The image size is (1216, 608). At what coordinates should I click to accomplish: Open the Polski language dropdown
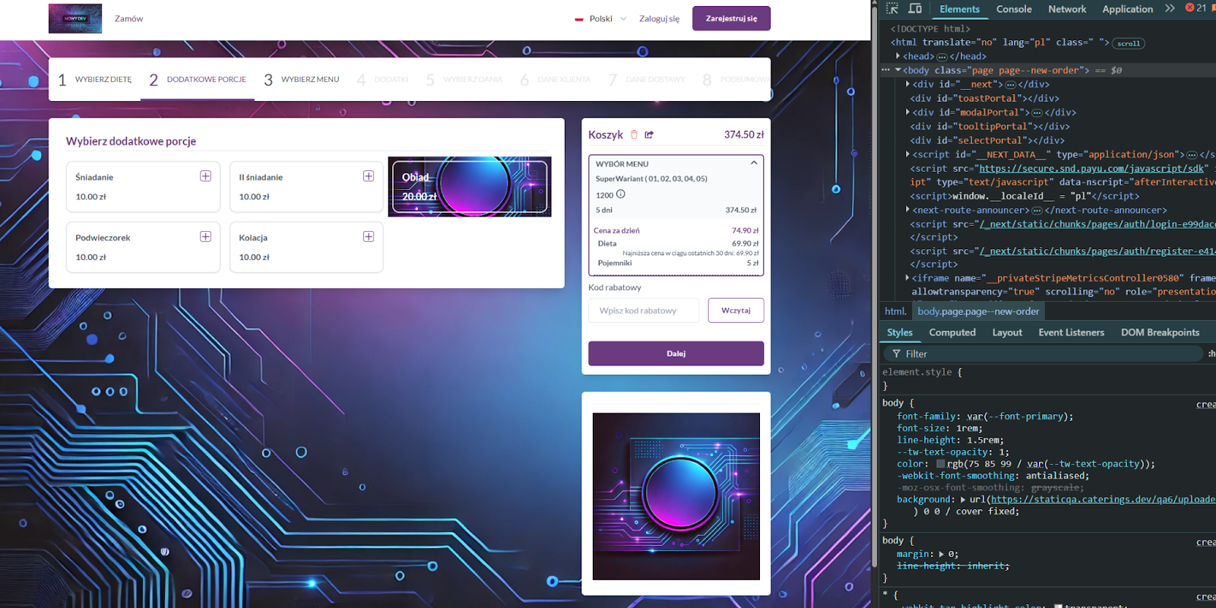pyautogui.click(x=600, y=18)
